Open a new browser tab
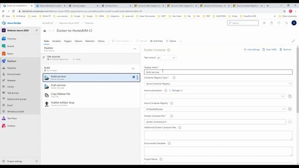299x168 pixels. pyautogui.click(x=268, y=6)
